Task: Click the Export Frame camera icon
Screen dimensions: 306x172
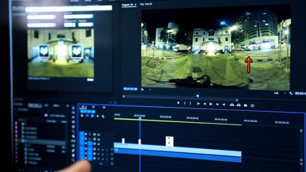Action: tap(245, 105)
